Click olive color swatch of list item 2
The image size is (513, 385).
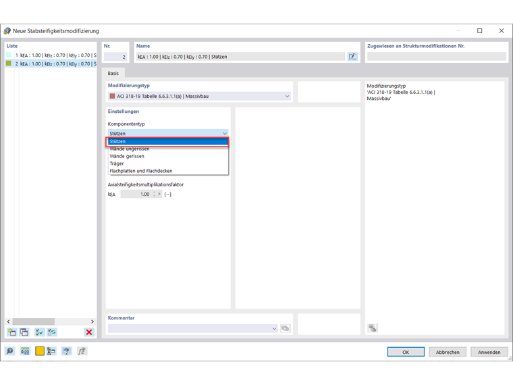click(x=9, y=63)
